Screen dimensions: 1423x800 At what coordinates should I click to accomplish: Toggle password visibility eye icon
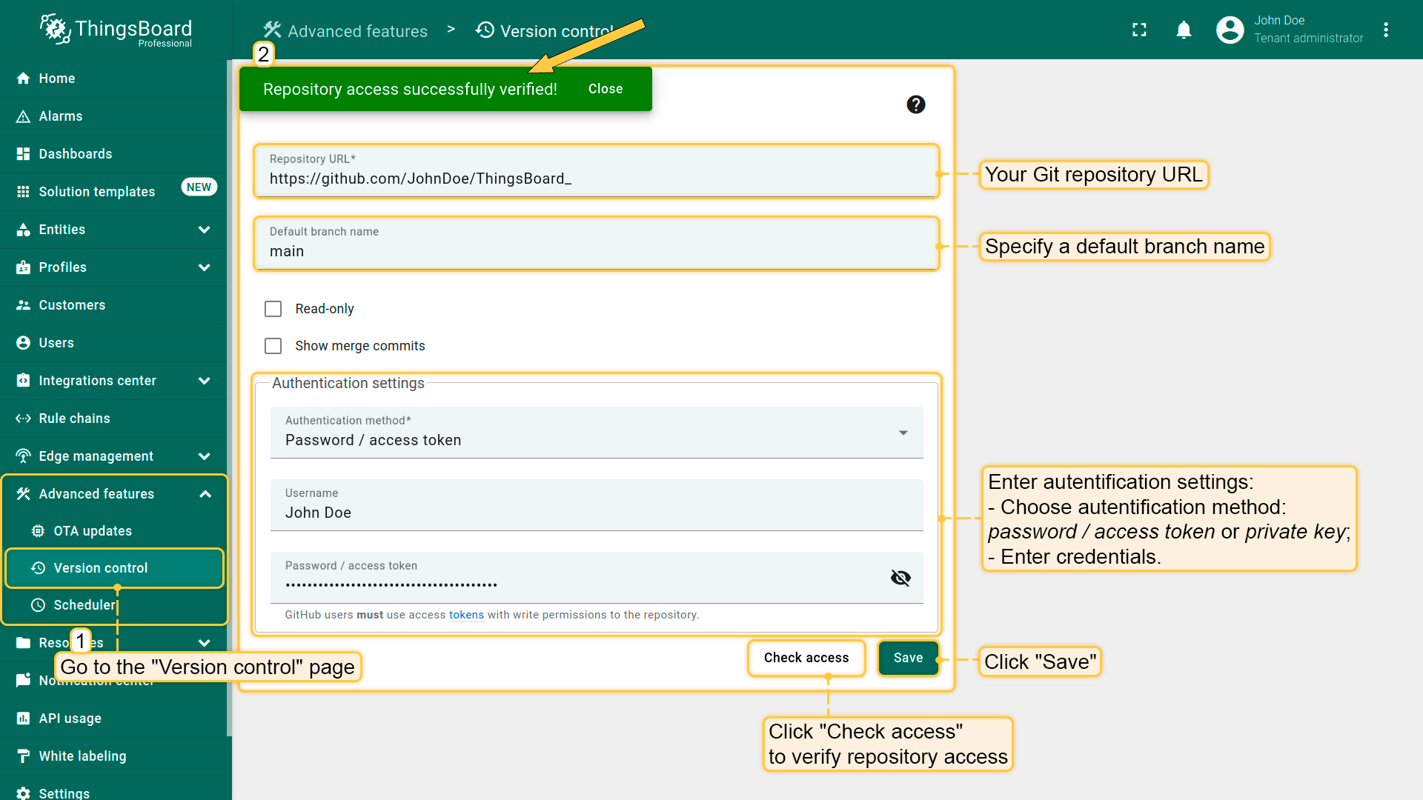tap(900, 578)
